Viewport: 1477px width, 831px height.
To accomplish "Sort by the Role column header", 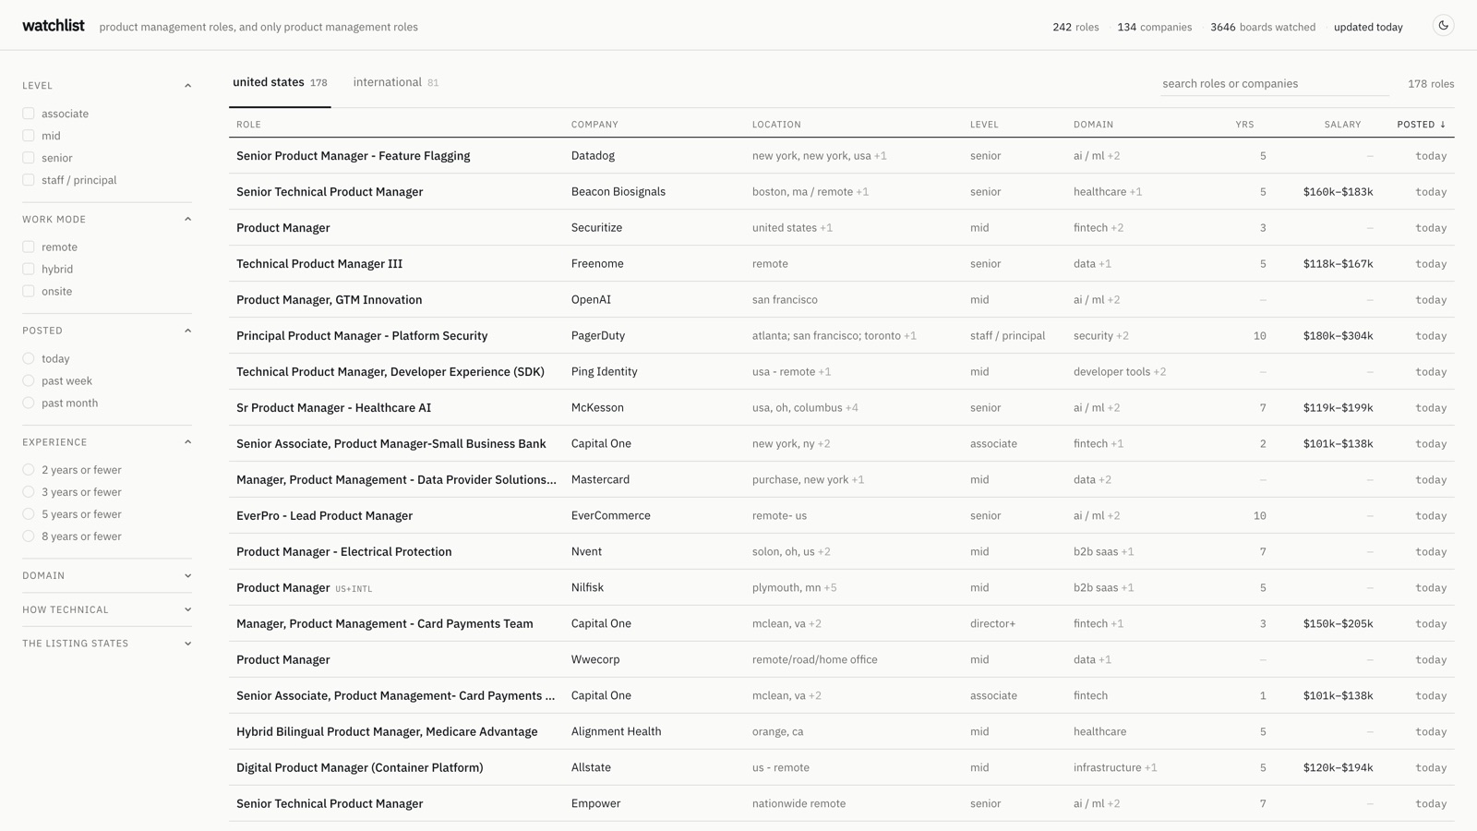I will [x=248, y=125].
